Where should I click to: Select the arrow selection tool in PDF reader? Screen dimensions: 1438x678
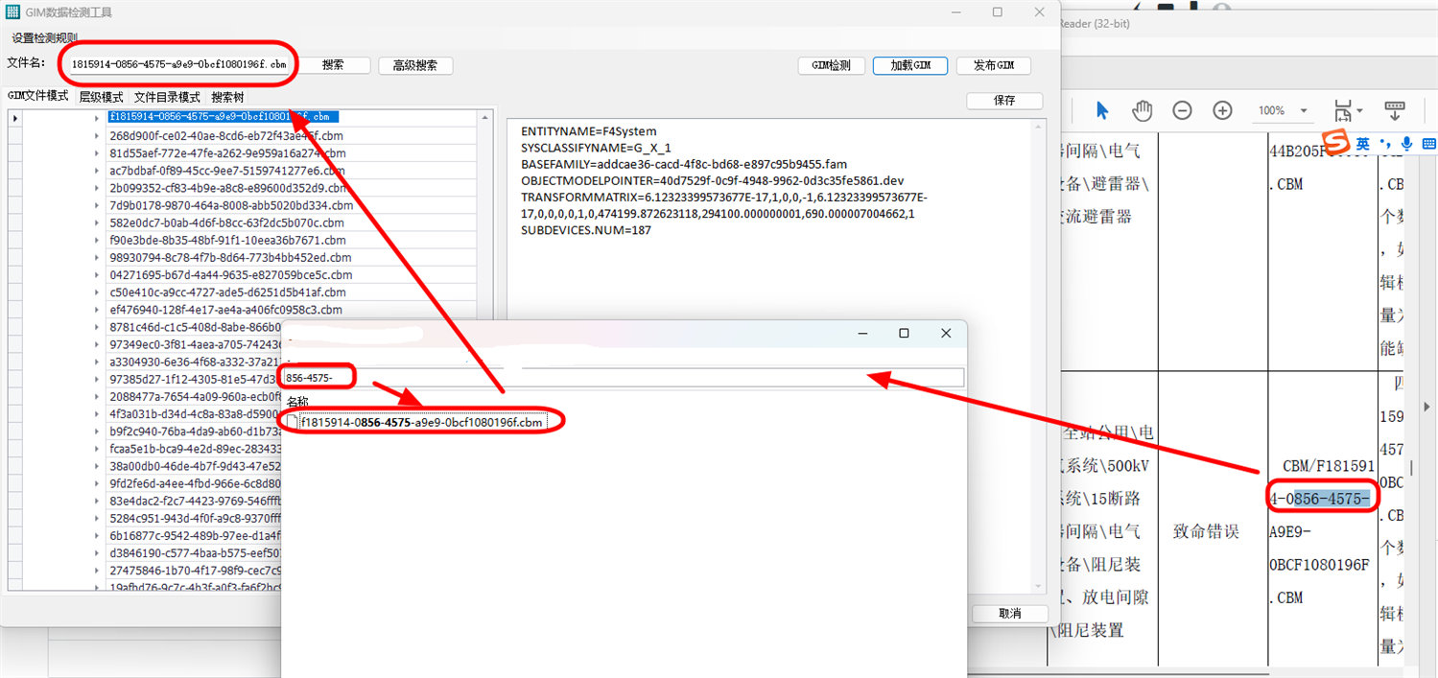tap(1101, 111)
